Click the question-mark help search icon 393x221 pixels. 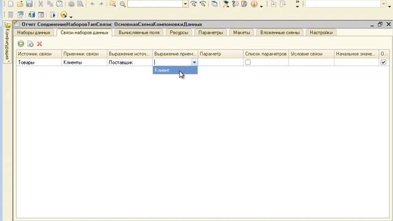tap(235, 4)
